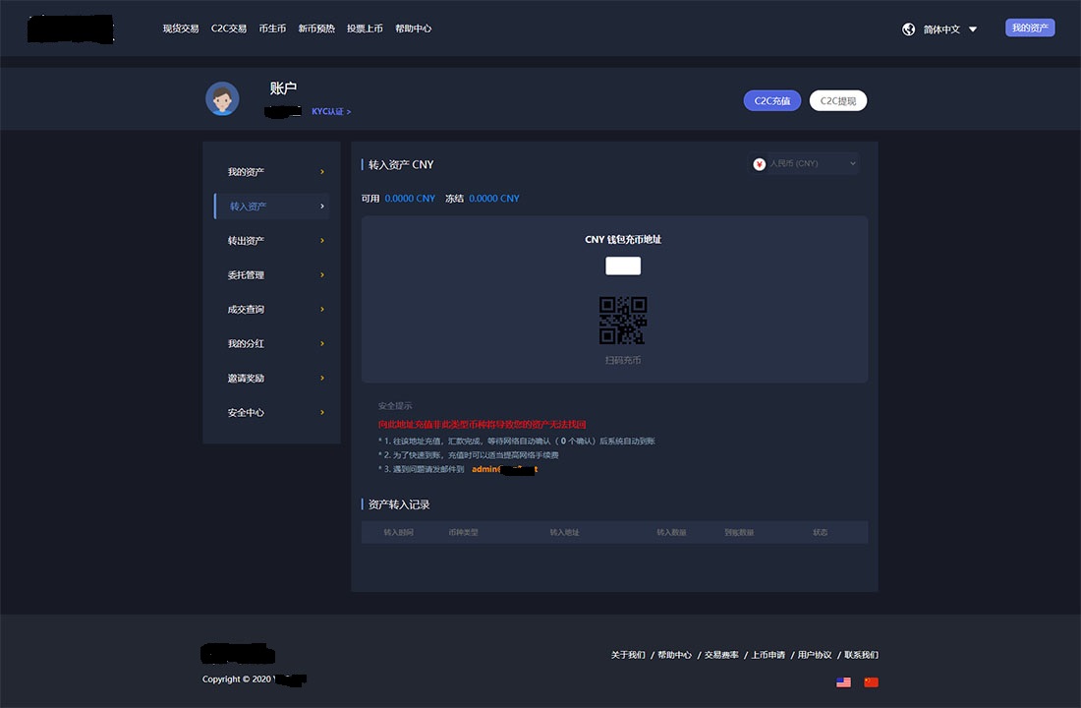Switch language with the China flag
The height and width of the screenshot is (708, 1081).
tap(871, 681)
